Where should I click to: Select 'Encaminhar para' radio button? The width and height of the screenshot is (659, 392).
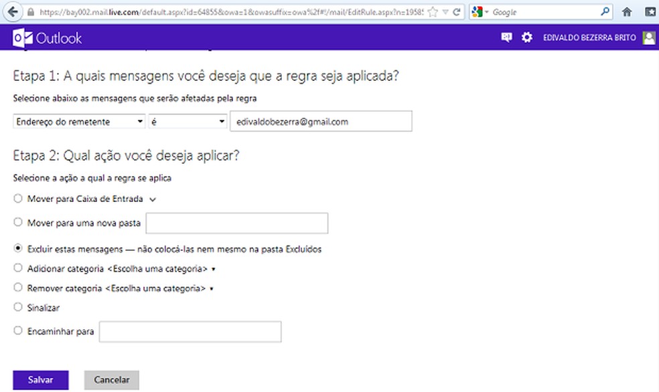17,330
